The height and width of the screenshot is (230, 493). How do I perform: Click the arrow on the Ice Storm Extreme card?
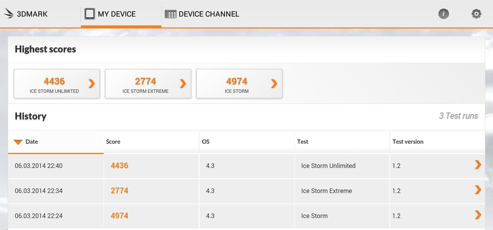click(x=183, y=84)
